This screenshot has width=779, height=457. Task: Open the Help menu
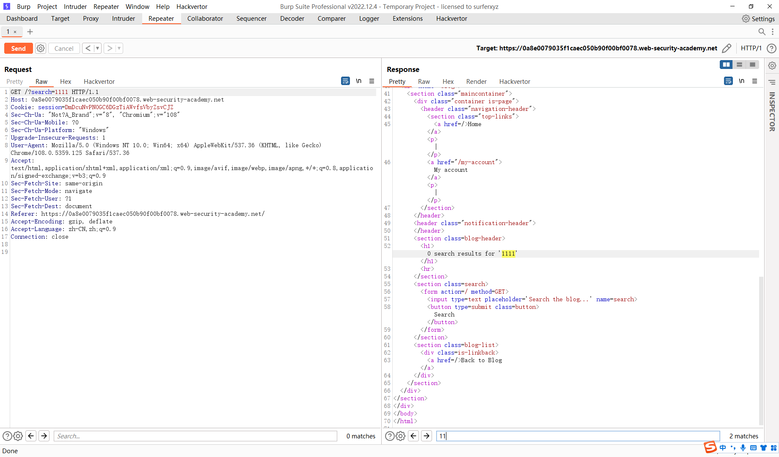[x=162, y=6]
